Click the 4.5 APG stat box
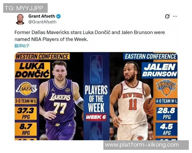This screenshot has height=153, width=192. (166, 129)
